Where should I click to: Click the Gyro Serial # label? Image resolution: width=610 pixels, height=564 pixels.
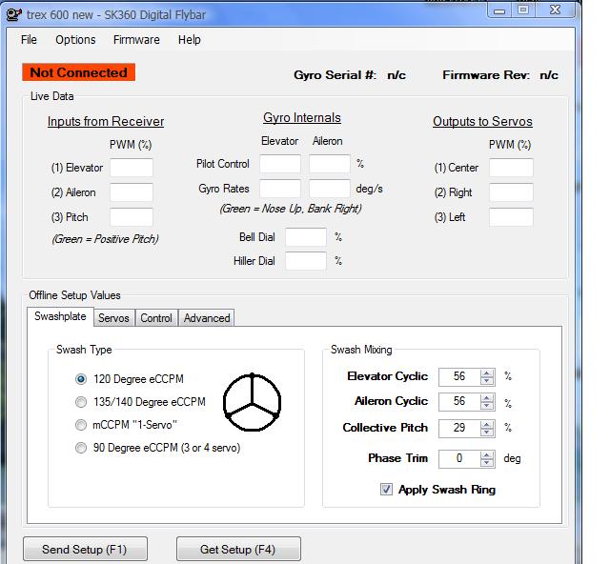click(x=335, y=74)
